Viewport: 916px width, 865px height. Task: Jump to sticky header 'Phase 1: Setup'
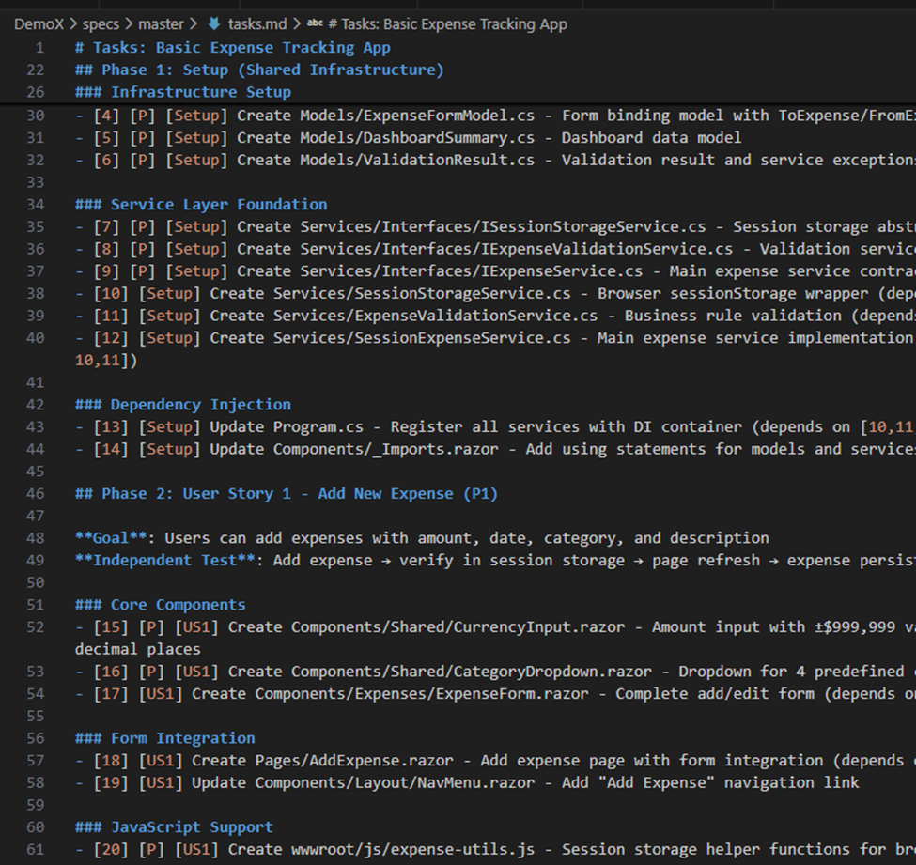tap(259, 70)
